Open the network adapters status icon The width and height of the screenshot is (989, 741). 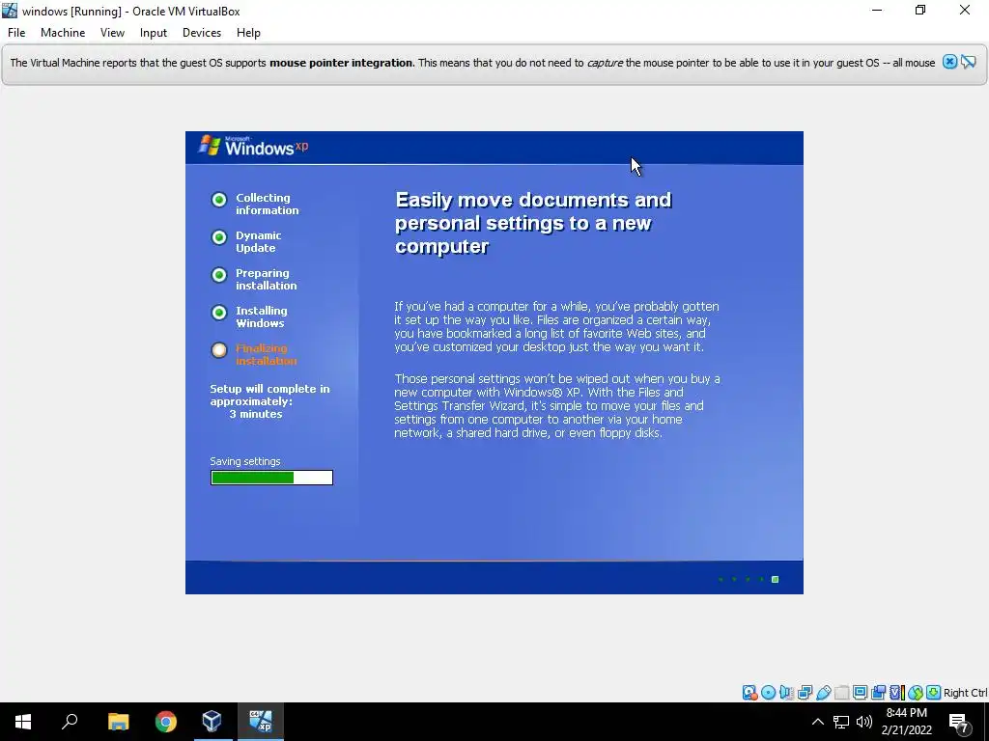click(805, 693)
